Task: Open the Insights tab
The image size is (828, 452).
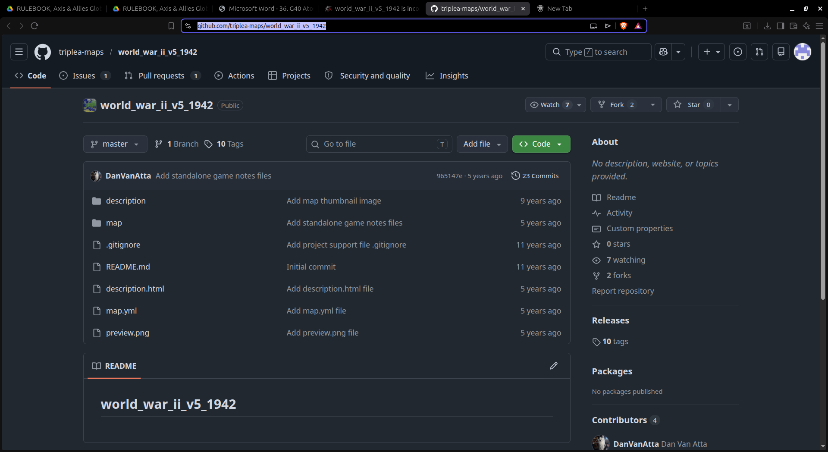Action: tap(447, 75)
